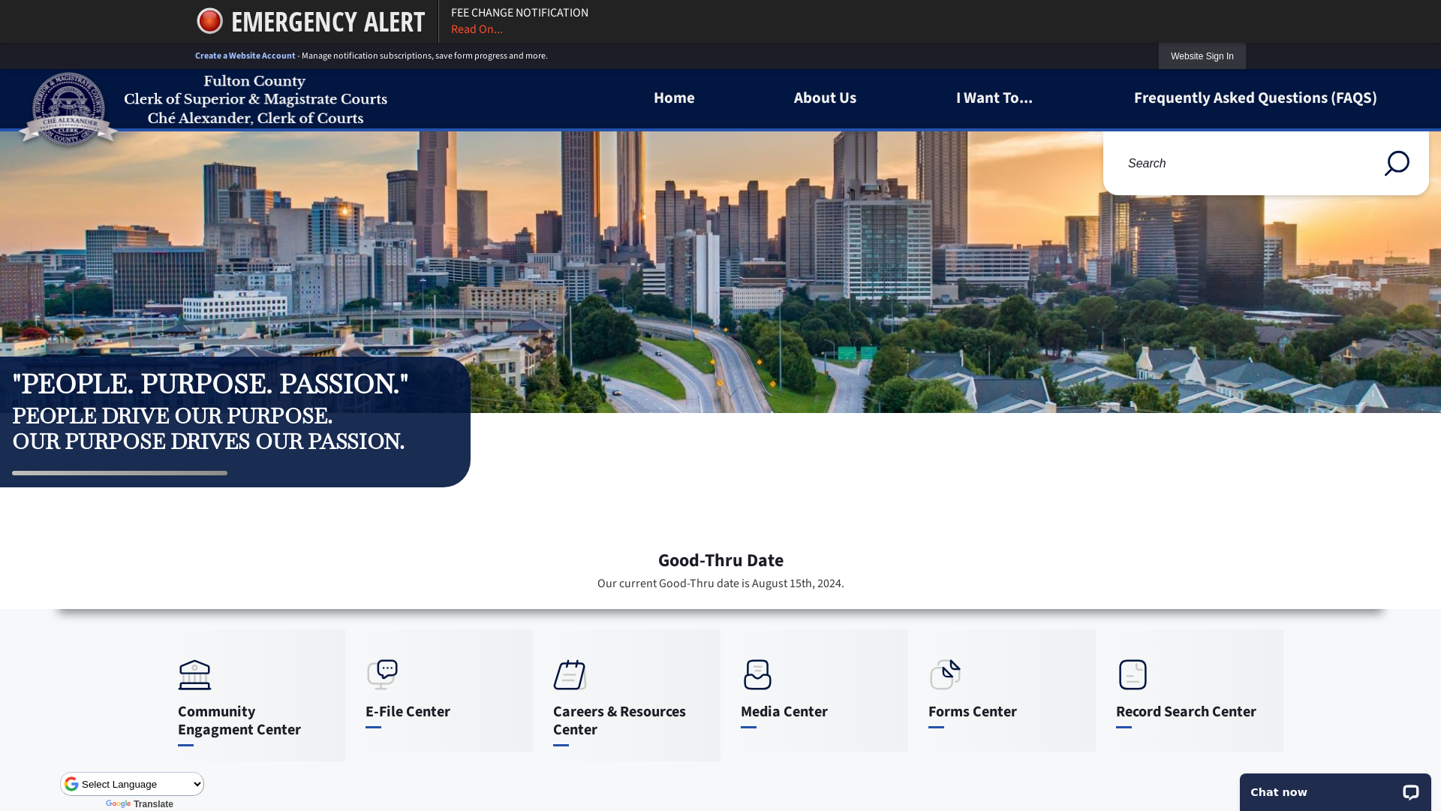Click the Careers & Resources Center icon
Image resolution: width=1441 pixels, height=811 pixels.
point(569,674)
